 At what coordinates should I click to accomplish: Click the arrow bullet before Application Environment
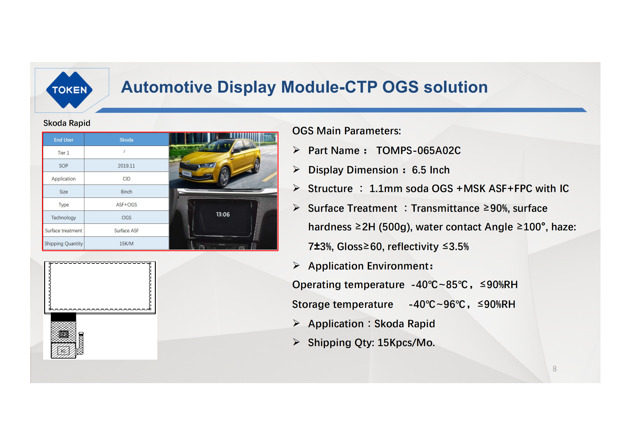point(296,265)
